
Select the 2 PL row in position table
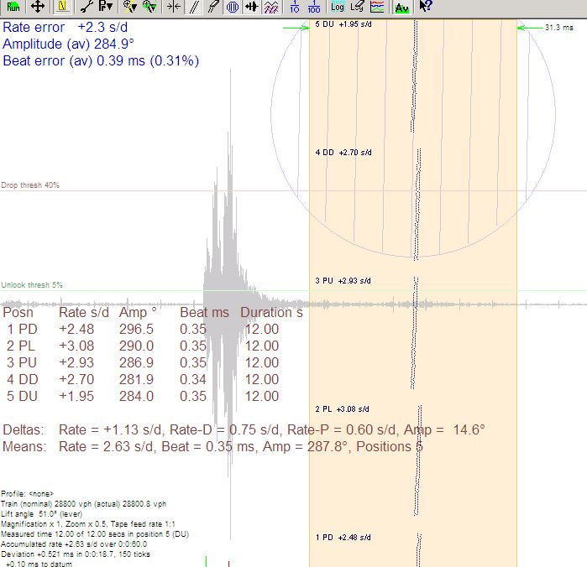[x=142, y=346]
